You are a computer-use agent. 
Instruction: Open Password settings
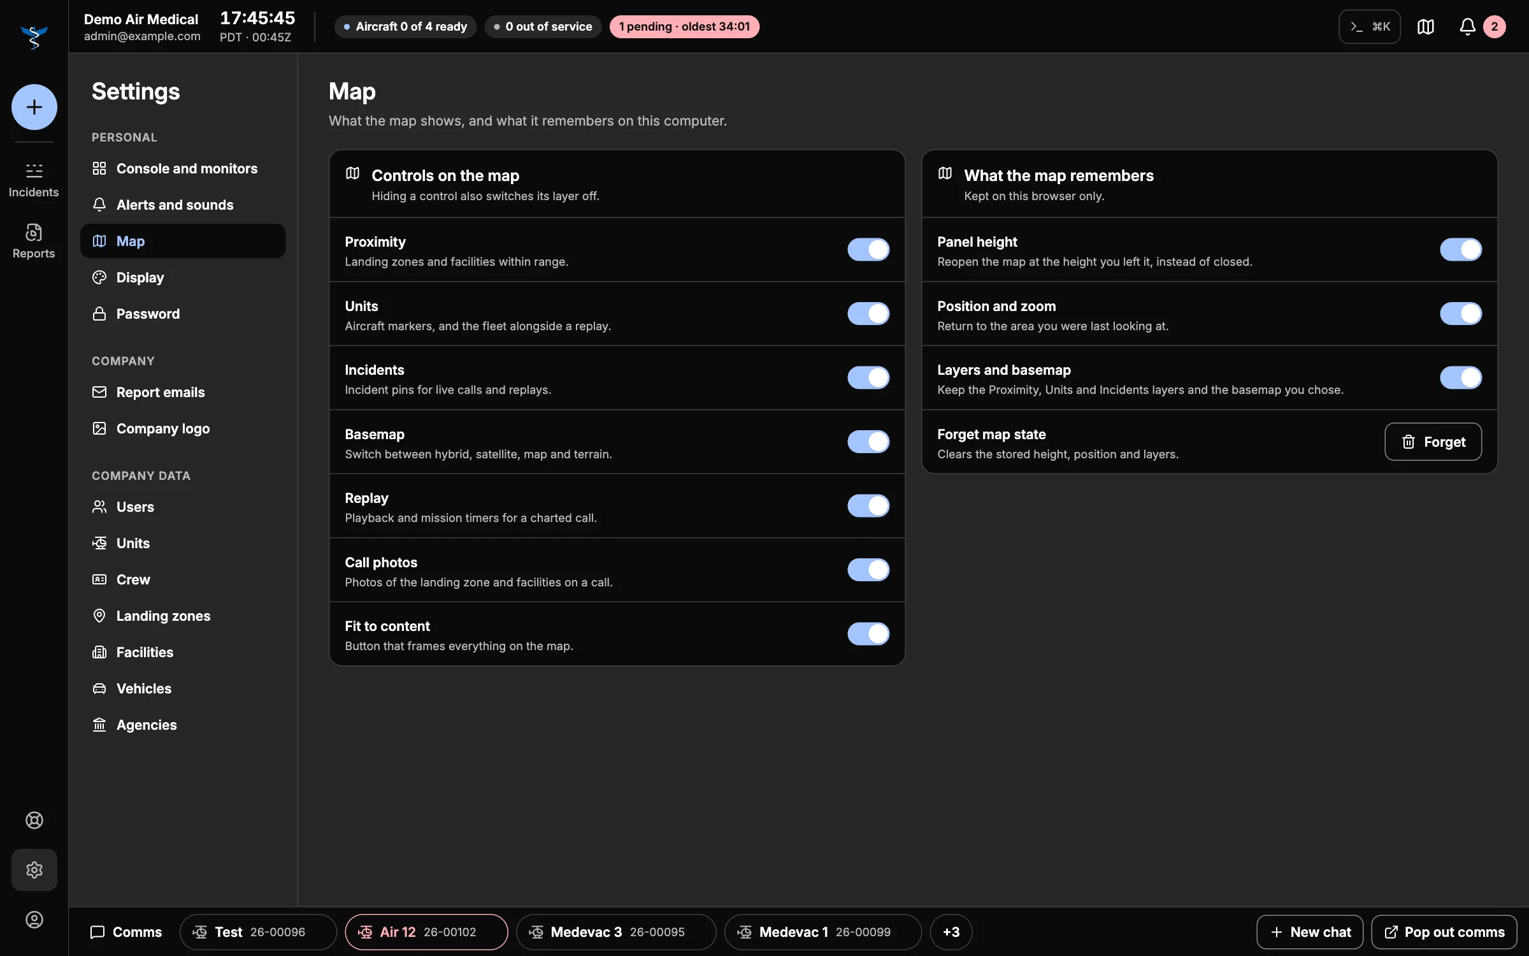(x=183, y=314)
